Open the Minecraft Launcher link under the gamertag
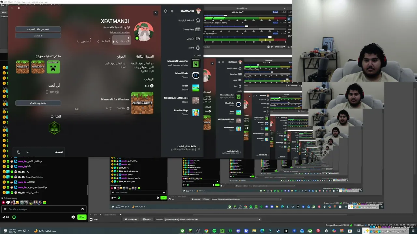Screen dimensions: 417x234 120,32
